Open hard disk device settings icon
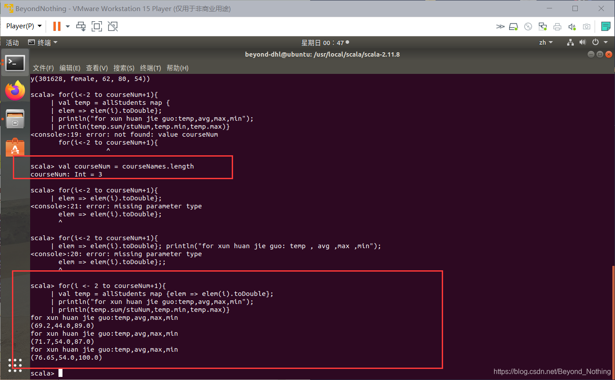Image resolution: width=615 pixels, height=380 pixels. click(514, 26)
